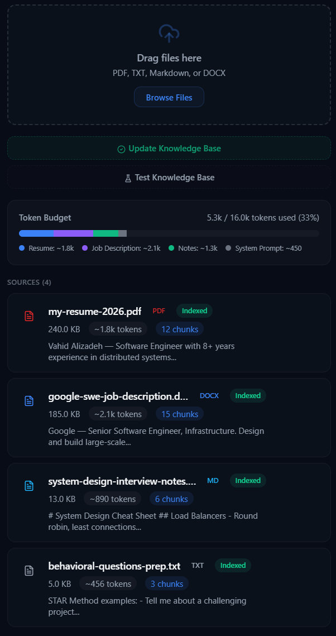The height and width of the screenshot is (636, 336).
Task: Expand the 6 chunks for system-design-interview-notes
Action: pos(171,499)
